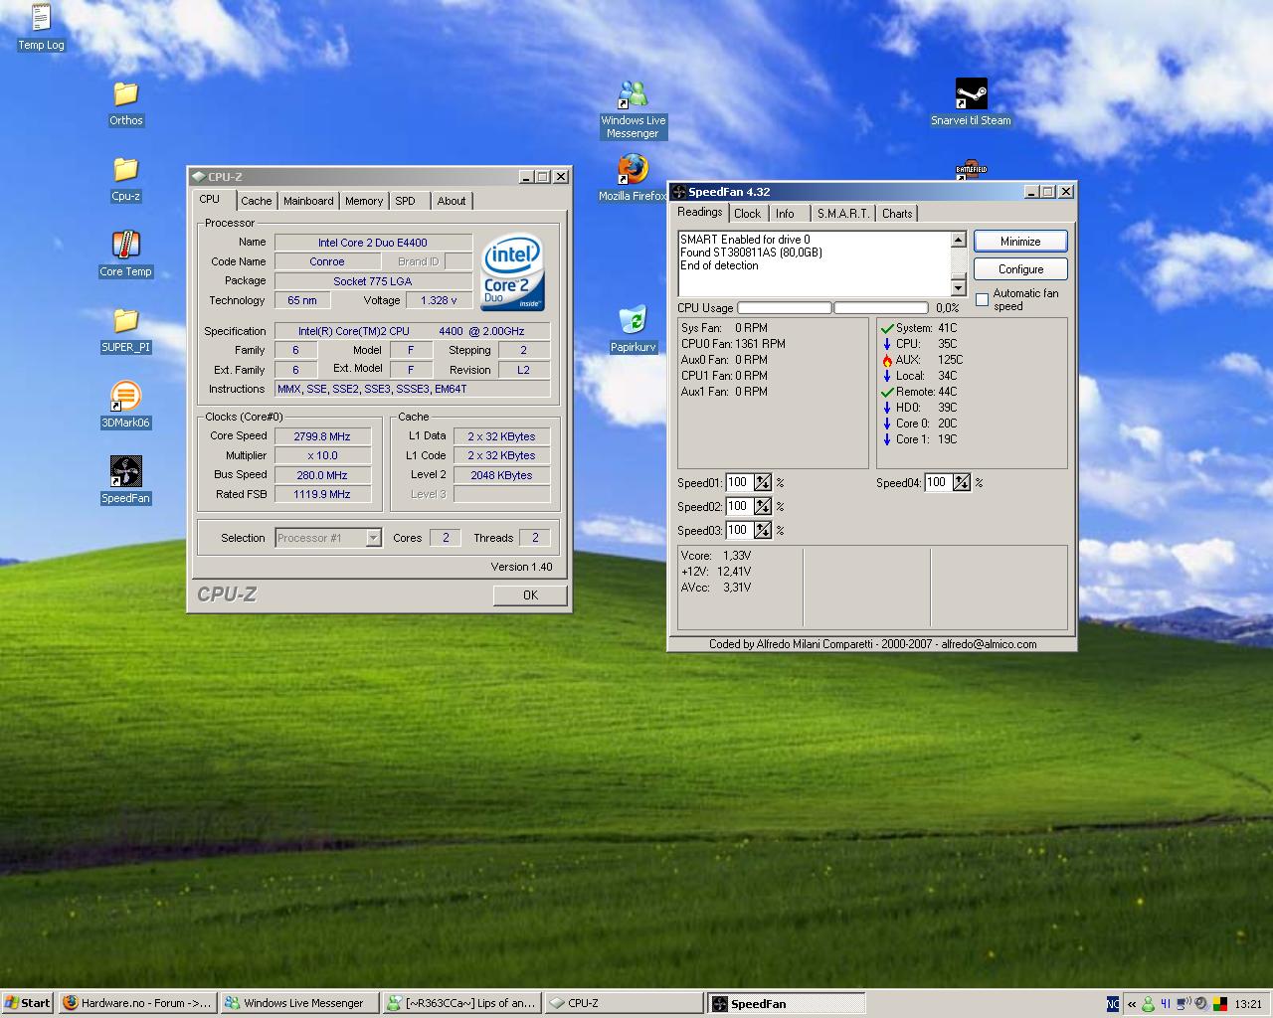This screenshot has width=1273, height=1018.
Task: Click the Intel Core 2 Duo E4400 name field
Action: point(373,243)
